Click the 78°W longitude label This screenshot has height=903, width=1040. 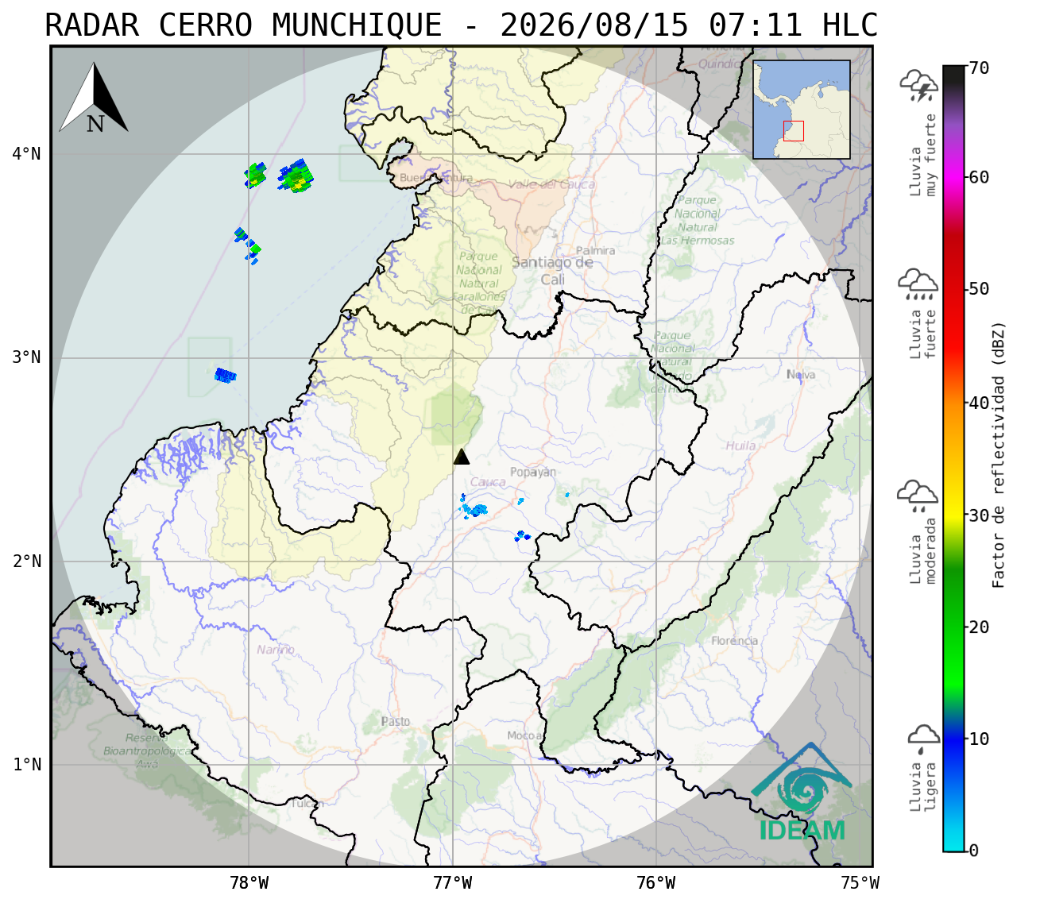(249, 882)
